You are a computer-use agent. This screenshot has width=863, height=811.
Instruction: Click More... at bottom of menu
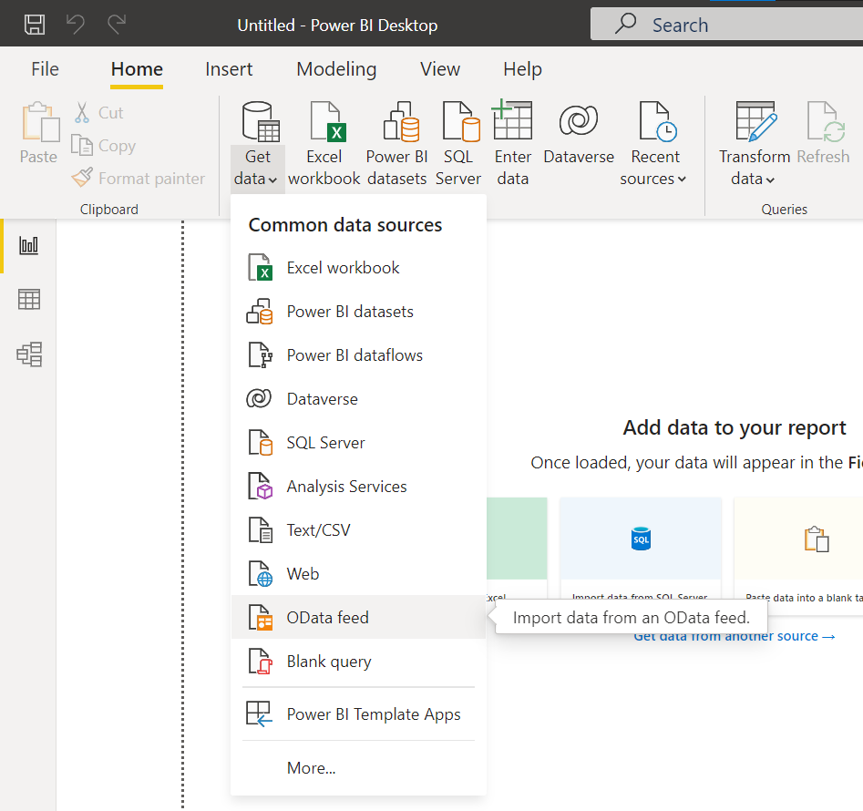tap(311, 768)
